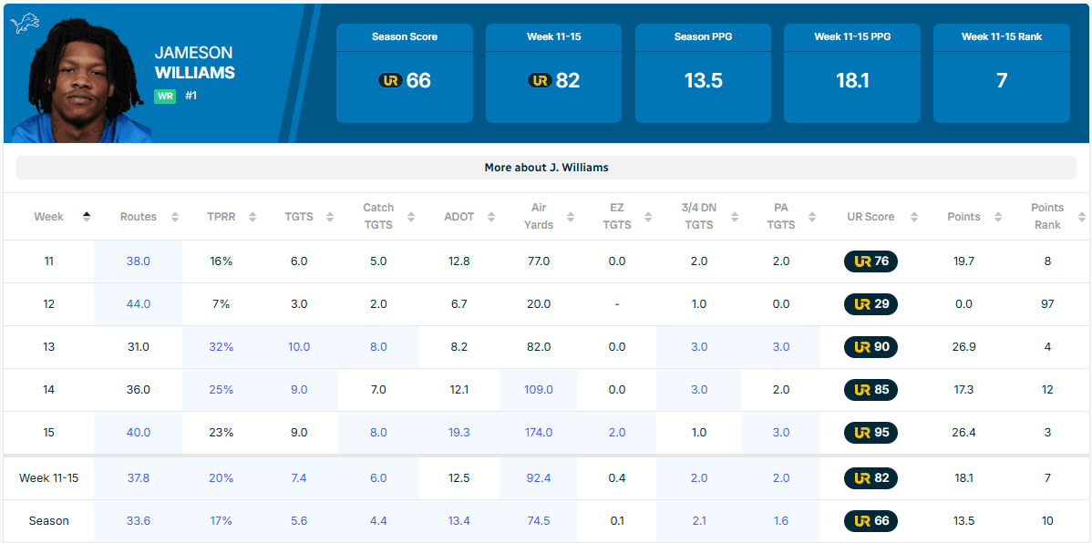
Task: Click the 174.0 air yards value
Action: click(x=538, y=433)
